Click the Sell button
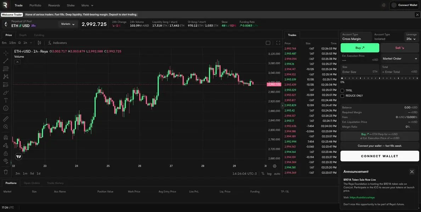 click(x=399, y=48)
